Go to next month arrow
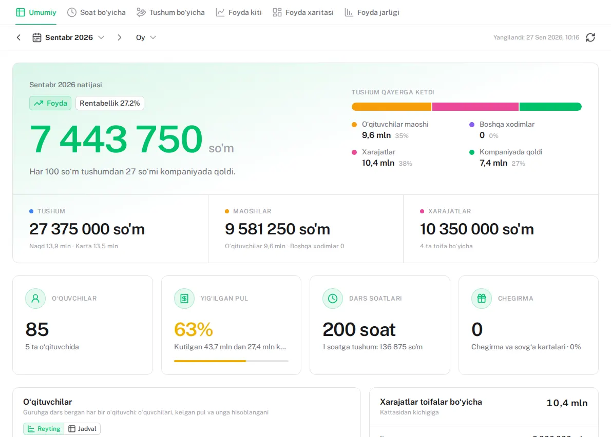611x437 pixels. click(119, 37)
